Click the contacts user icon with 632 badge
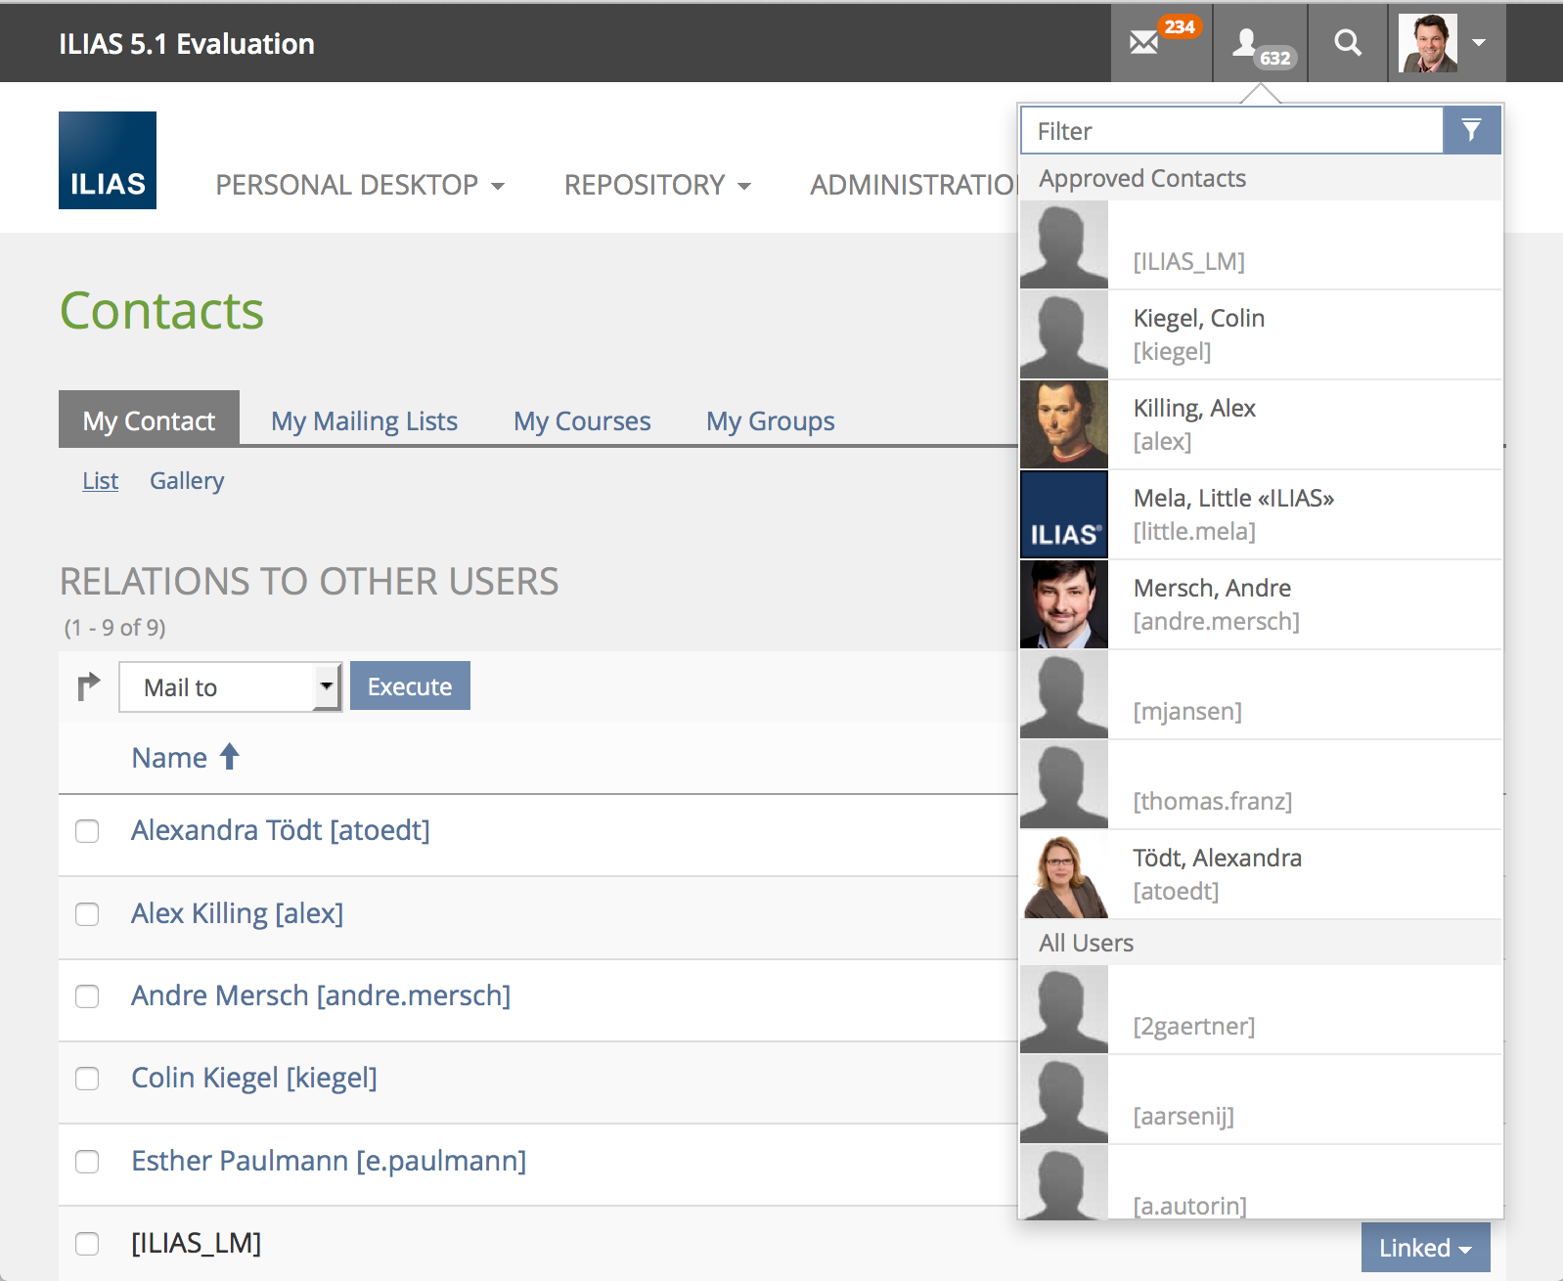Screen dimensions: 1563x1281 [x=1245, y=43]
